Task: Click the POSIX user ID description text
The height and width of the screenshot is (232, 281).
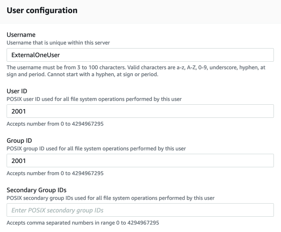Action: tap(94, 99)
